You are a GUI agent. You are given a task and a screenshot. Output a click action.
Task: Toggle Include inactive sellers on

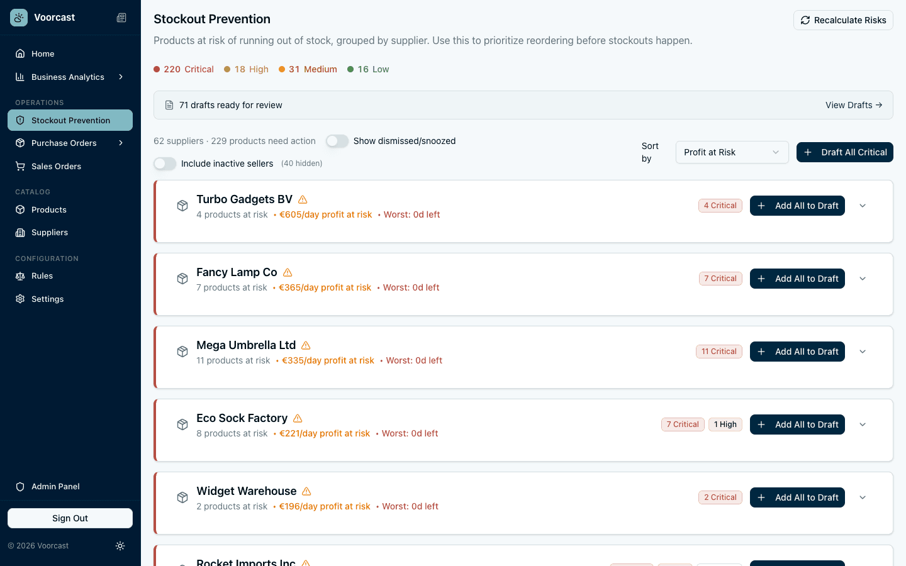[x=164, y=164]
